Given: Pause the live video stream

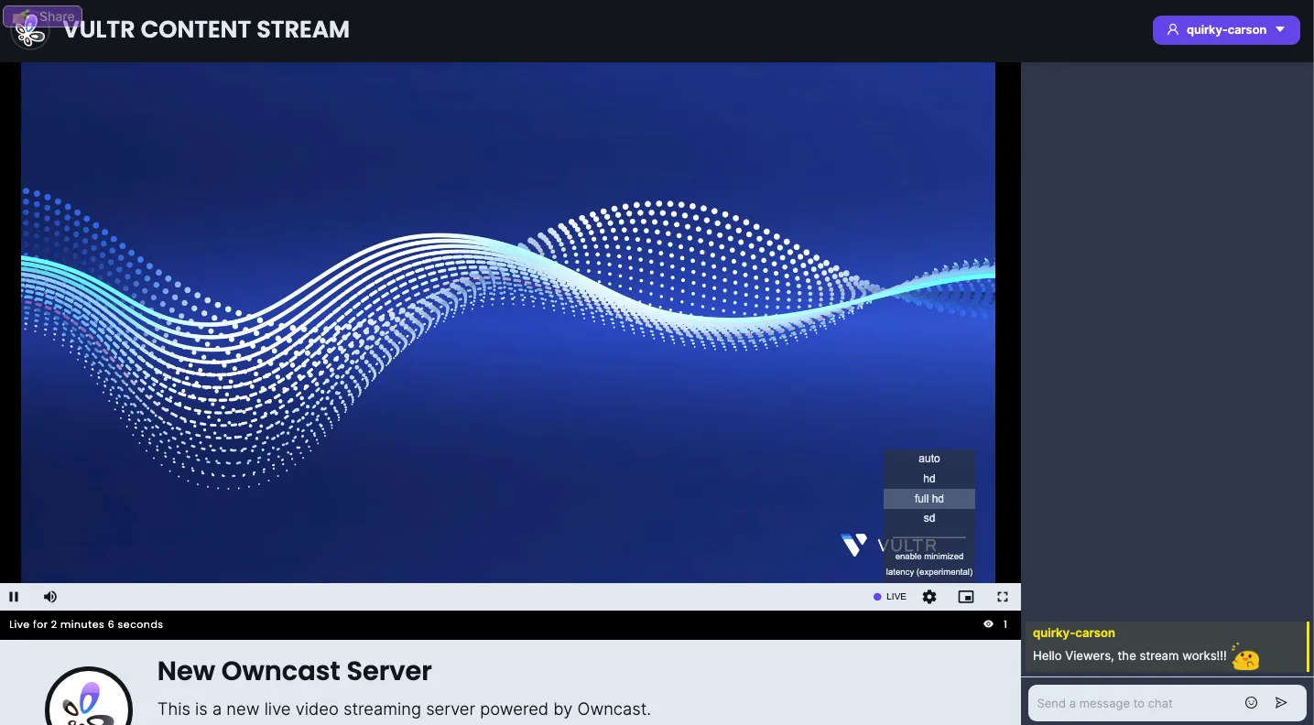Looking at the screenshot, I should (x=14, y=597).
